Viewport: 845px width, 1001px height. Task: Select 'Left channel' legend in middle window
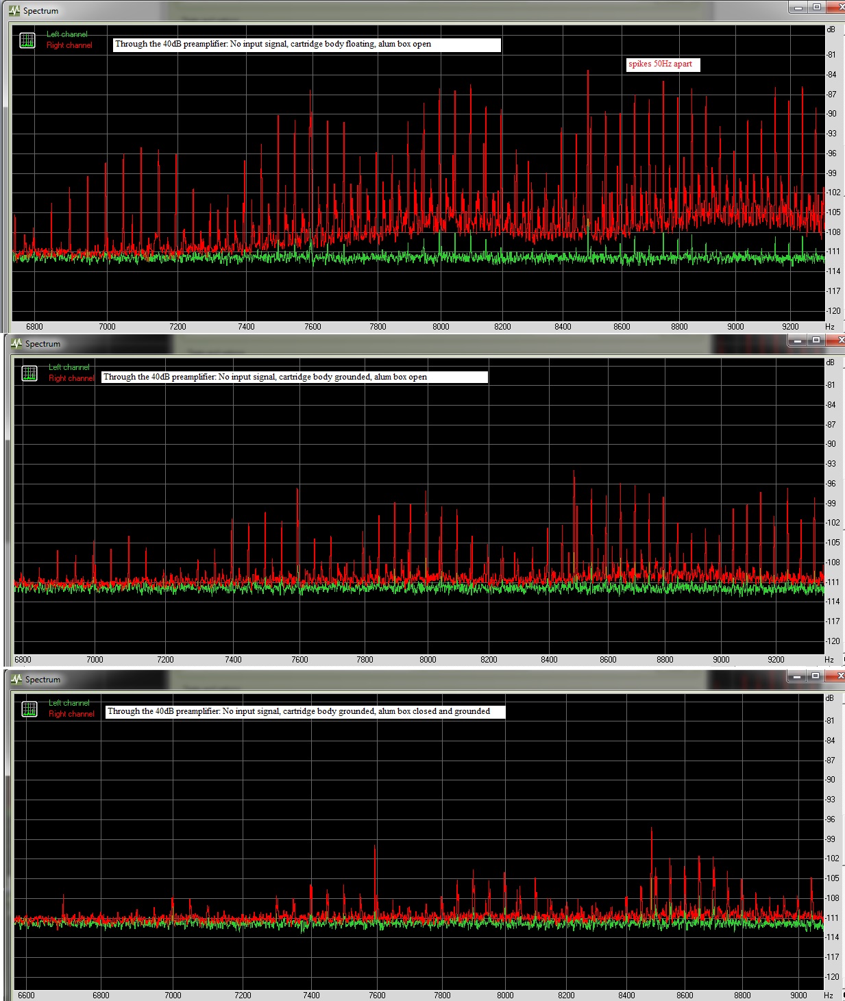pos(69,367)
